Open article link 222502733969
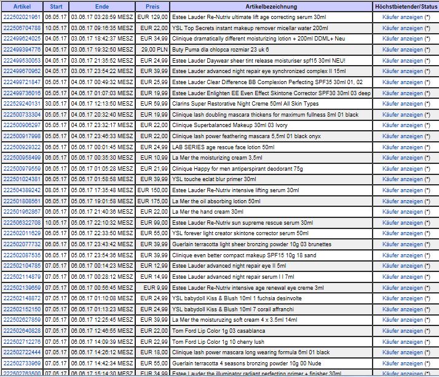 22,363
